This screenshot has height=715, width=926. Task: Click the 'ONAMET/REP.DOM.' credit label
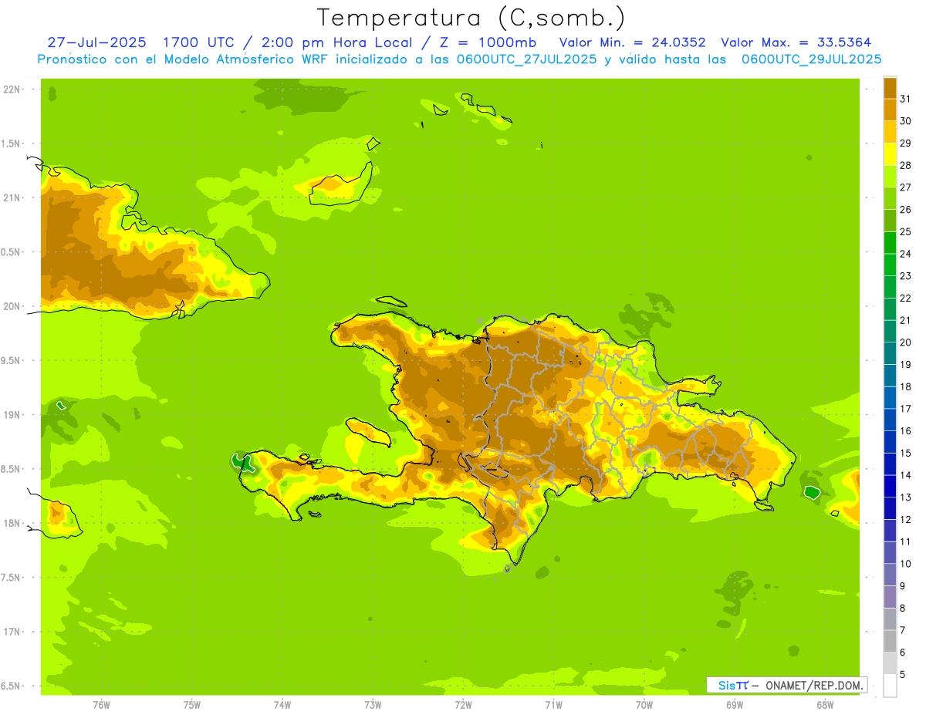pos(813,685)
